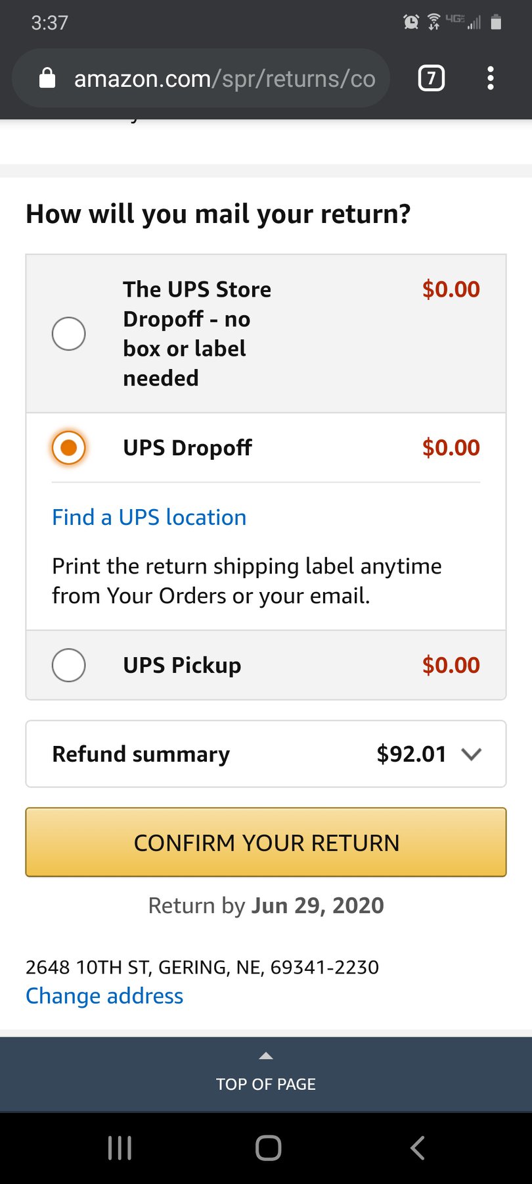Expand the Refund summary $92.01 panel
Viewport: 532px width, 1184px height.
[x=265, y=754]
